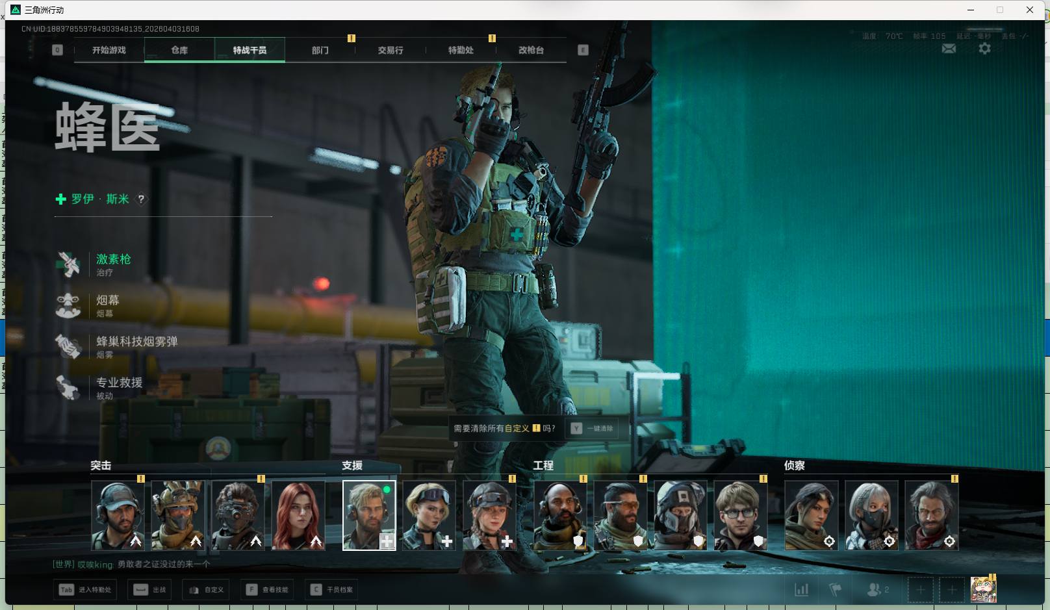
Task: Click the 工程 class heading
Action: click(x=543, y=466)
